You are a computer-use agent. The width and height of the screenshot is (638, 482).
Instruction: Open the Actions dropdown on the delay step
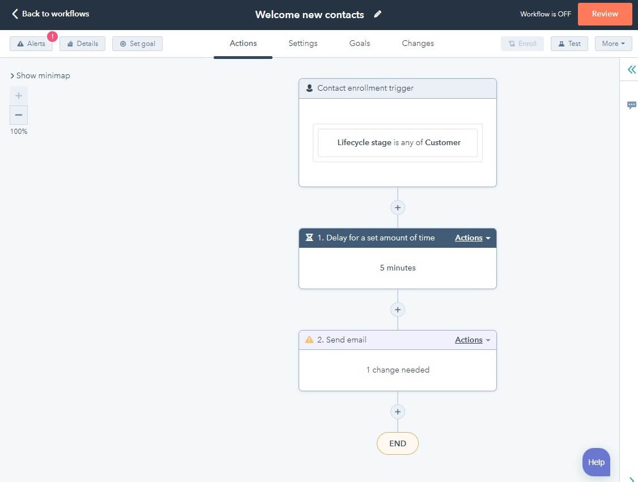pos(472,238)
